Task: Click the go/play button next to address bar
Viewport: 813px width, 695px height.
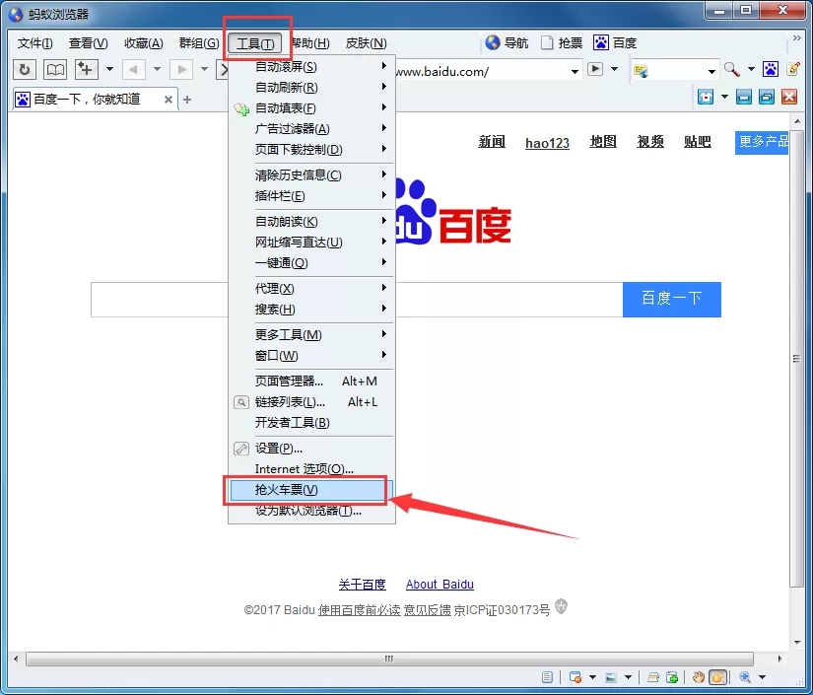Action: 595,69
